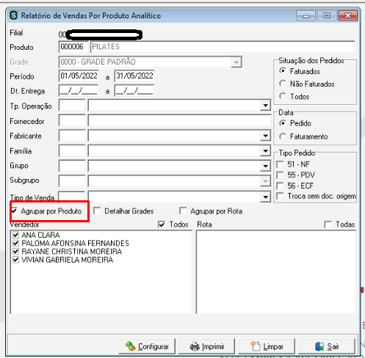Click the Período start date 01/05/2022
This screenshot has height=358, width=365.
tap(79, 76)
